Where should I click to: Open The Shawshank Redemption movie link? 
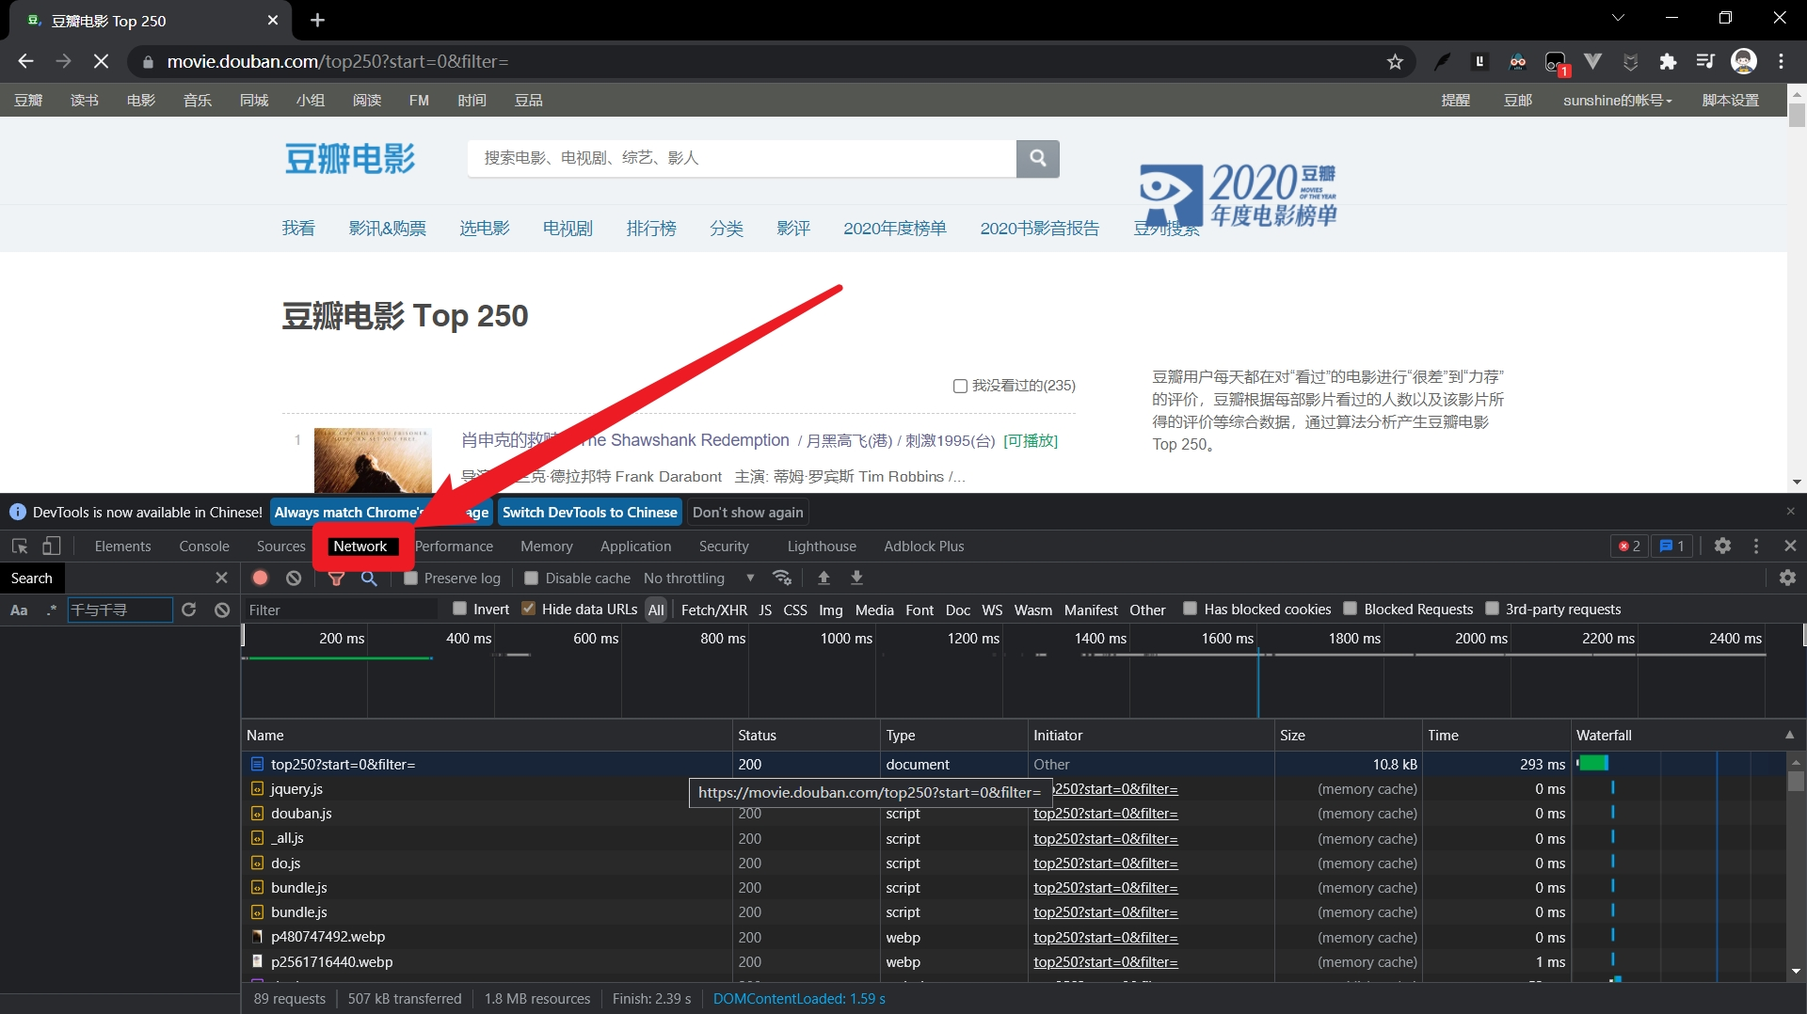pyautogui.click(x=625, y=440)
